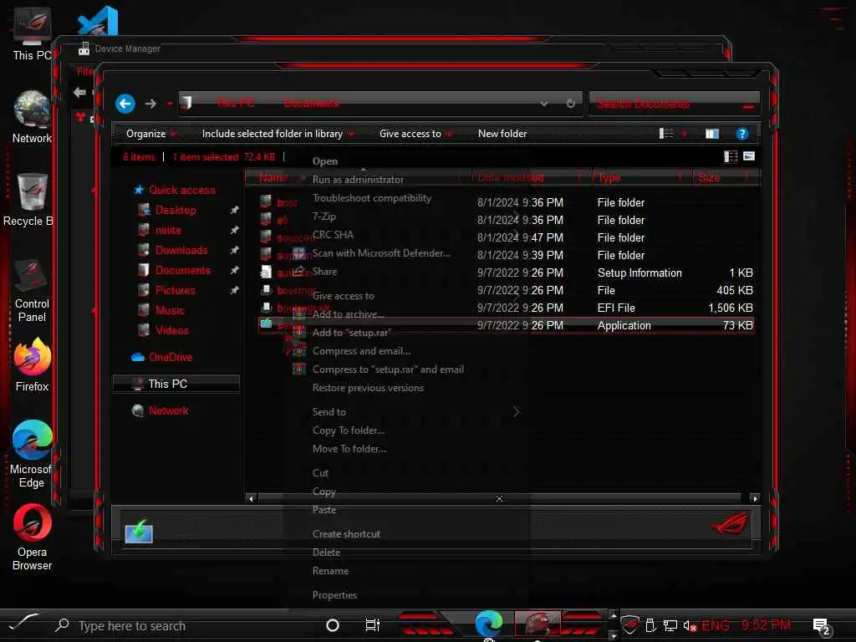Click the Device Manager back arrow
Screen dimensions: 856x642
tap(79, 92)
